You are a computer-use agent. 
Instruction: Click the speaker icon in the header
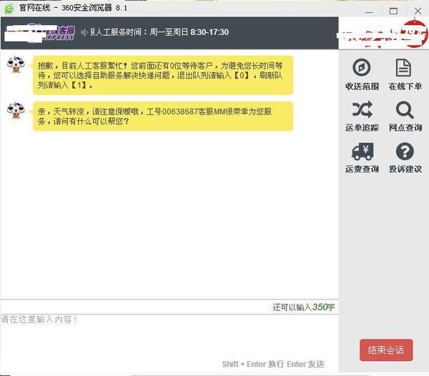tap(84, 33)
